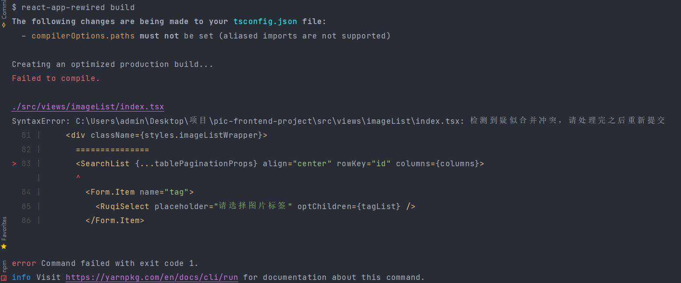681x283 pixels.
Task: Click line number 84 in the output
Action: click(26, 192)
